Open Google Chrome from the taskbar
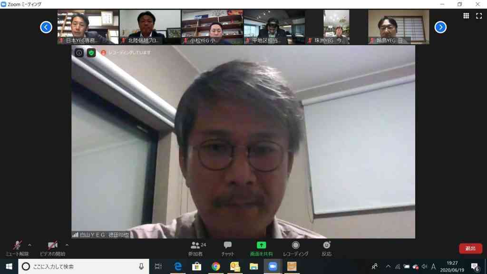 216,266
